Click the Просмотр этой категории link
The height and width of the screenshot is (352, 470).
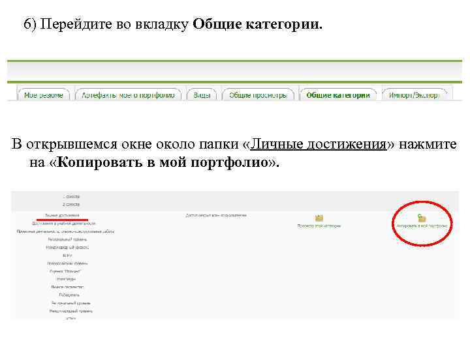pos(319,226)
